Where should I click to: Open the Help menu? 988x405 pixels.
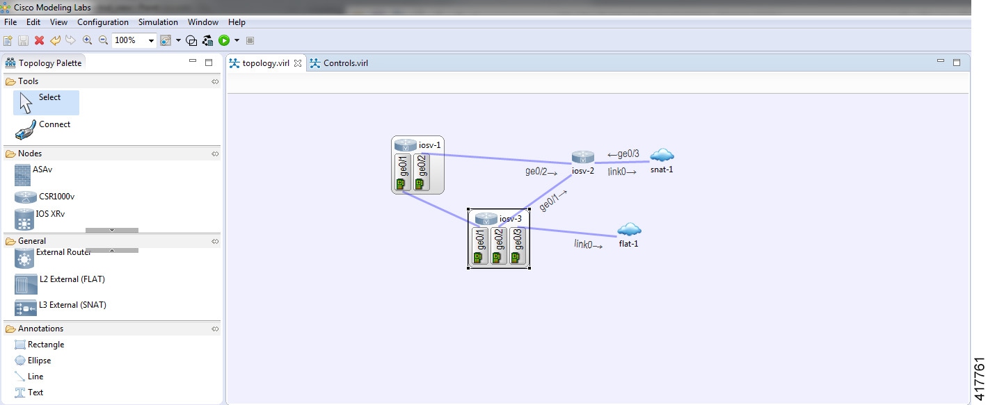237,22
